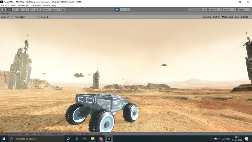The width and height of the screenshot is (252, 142).
Task: Open the Collab dropdown
Action: [x=194, y=10]
